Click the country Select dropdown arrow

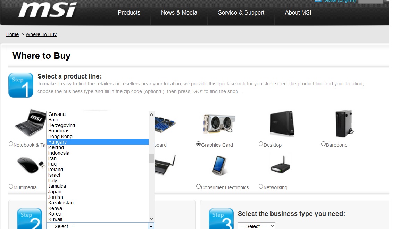click(x=151, y=226)
